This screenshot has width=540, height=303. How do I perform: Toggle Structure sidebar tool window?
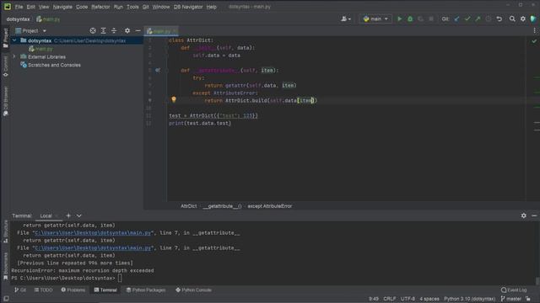6,231
